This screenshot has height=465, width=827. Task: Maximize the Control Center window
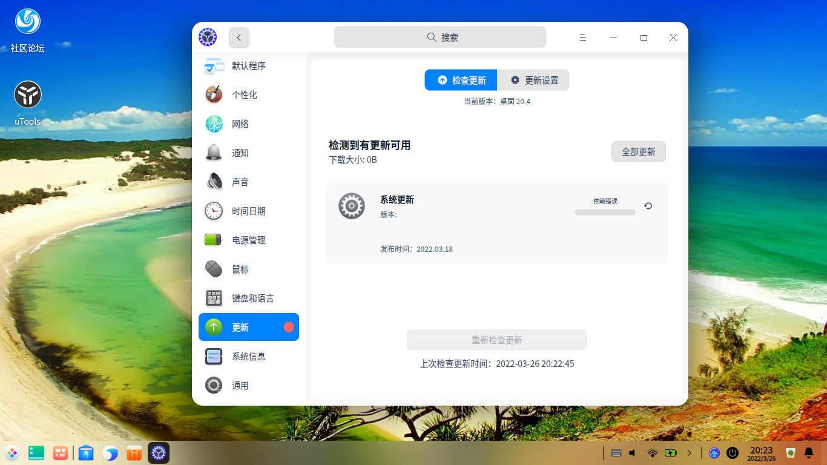coord(644,38)
